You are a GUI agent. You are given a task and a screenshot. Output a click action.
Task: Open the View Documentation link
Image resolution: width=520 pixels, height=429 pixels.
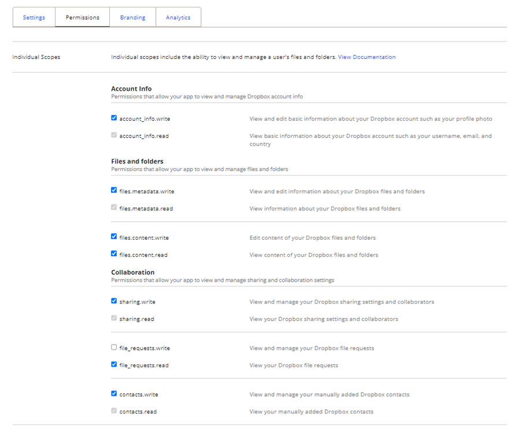point(367,57)
